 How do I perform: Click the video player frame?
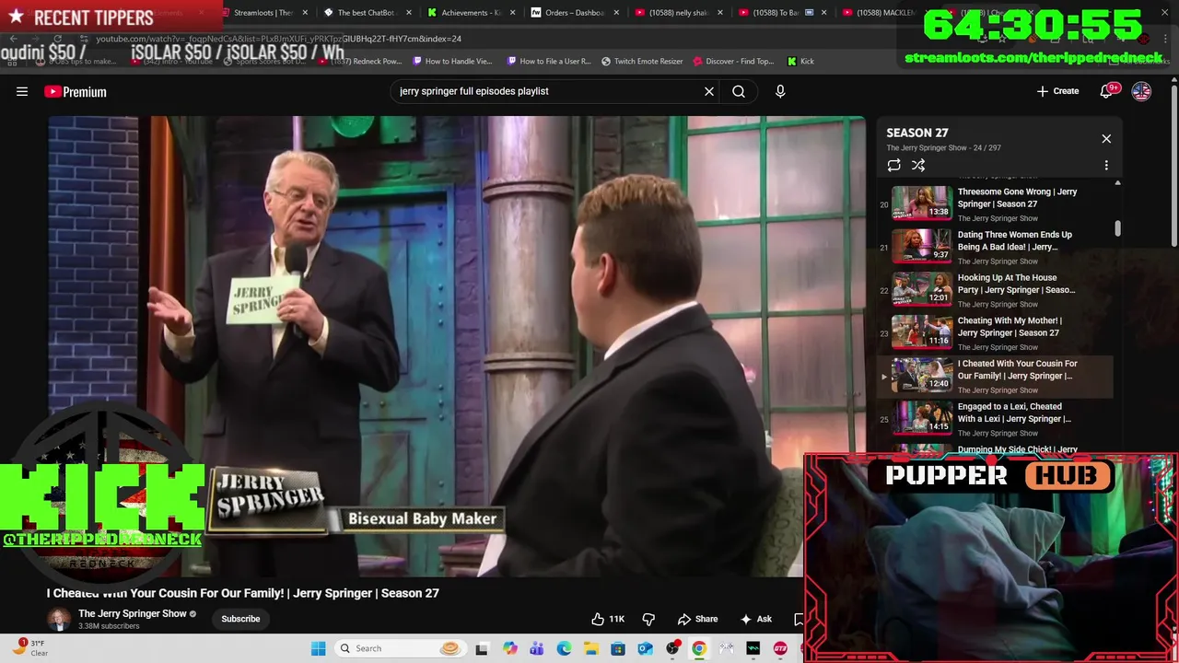[457, 345]
